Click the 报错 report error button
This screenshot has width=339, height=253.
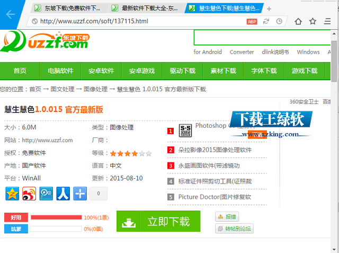pos(227,216)
